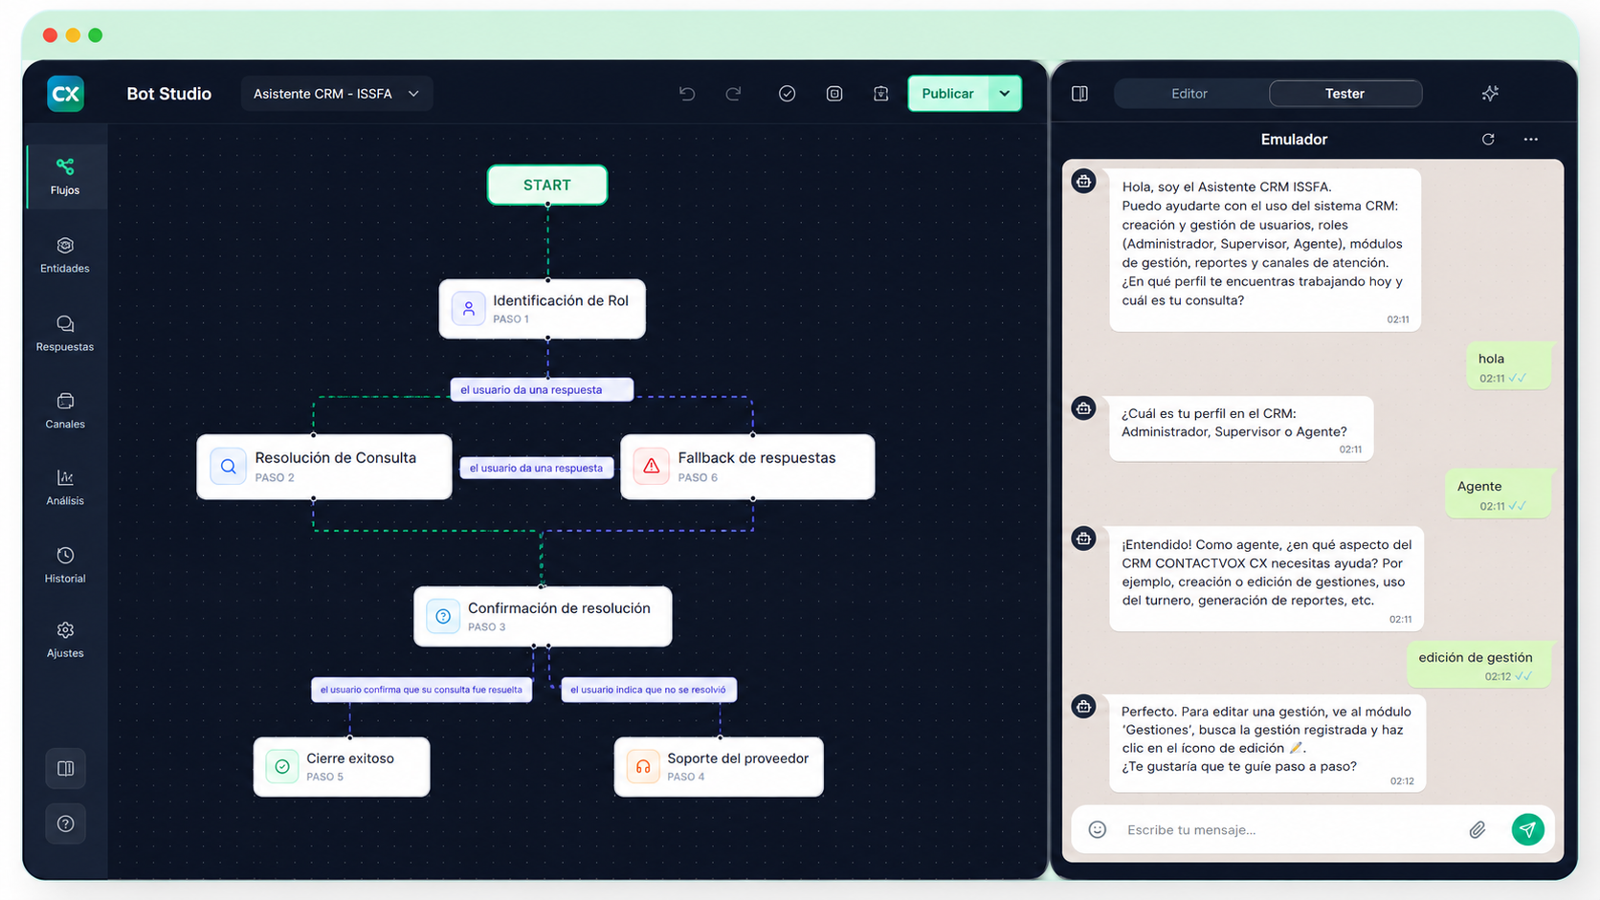The height and width of the screenshot is (900, 1600).
Task: Open the Respuestas sidebar section
Action: point(65,333)
